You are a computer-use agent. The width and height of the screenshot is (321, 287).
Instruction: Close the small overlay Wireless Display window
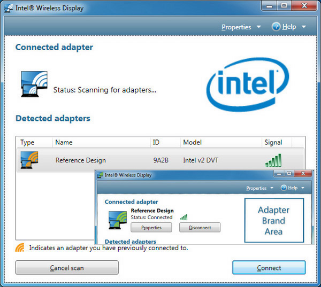coord(303,174)
